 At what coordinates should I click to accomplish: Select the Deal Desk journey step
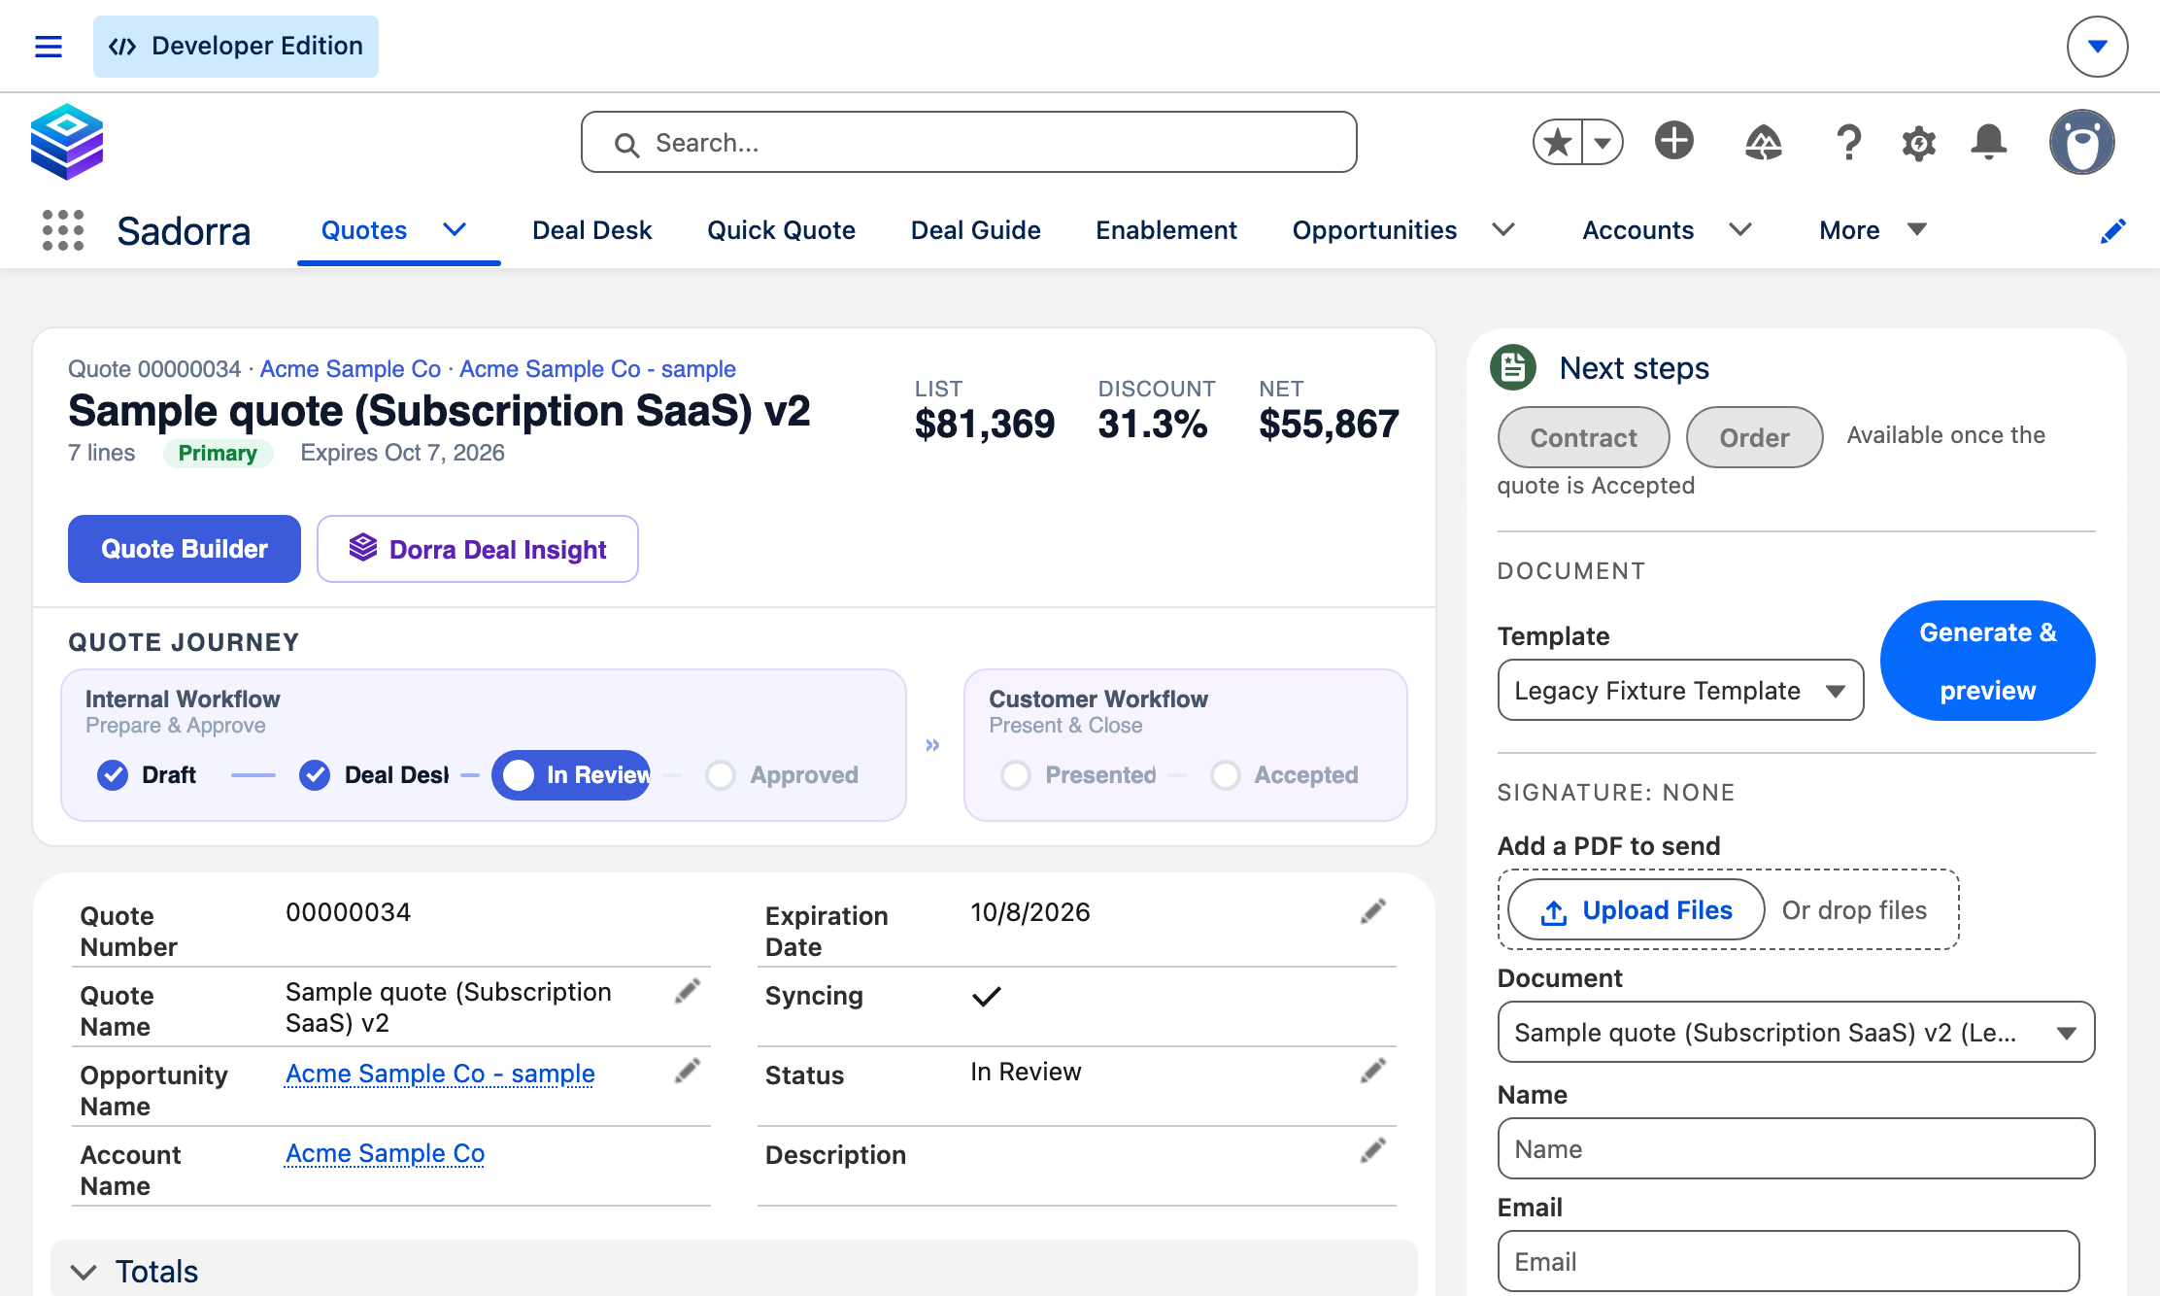(374, 775)
